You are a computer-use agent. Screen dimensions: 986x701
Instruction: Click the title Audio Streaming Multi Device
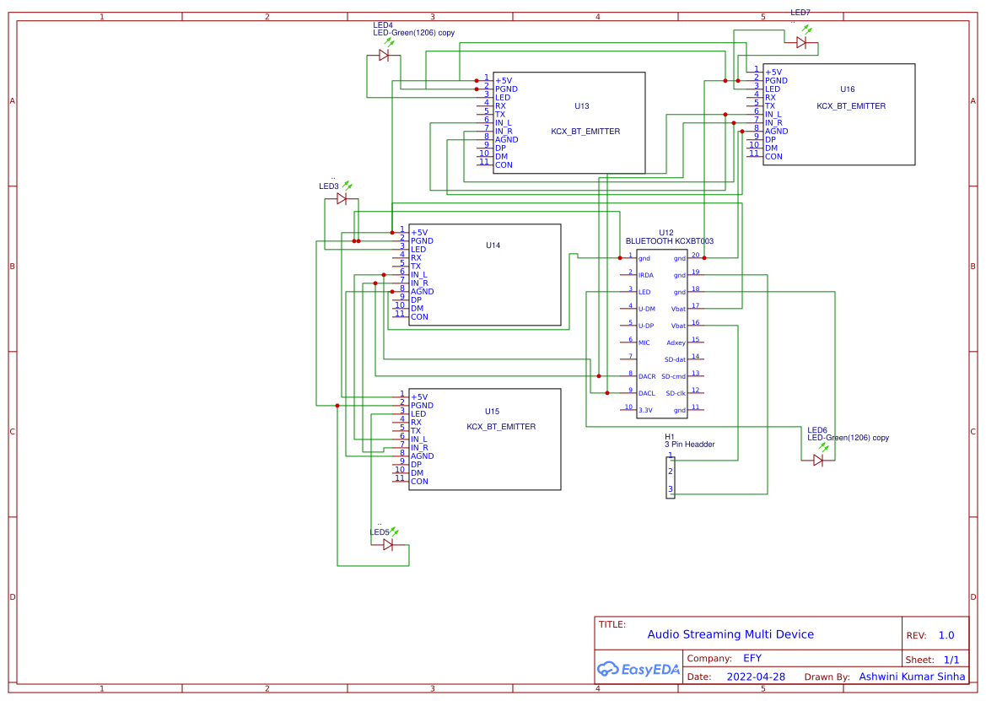click(730, 634)
